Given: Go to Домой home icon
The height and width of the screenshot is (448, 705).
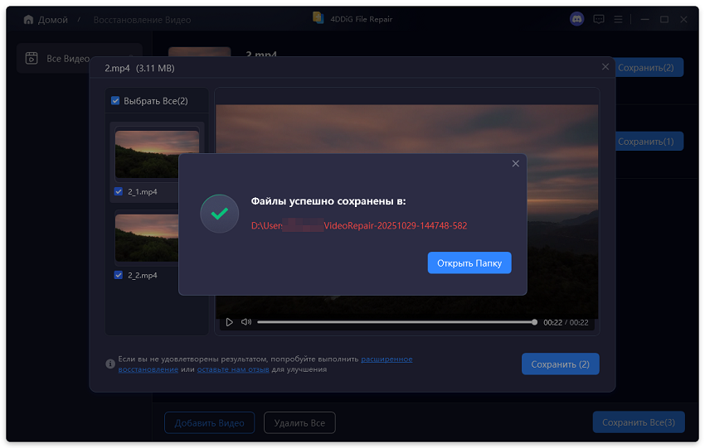Looking at the screenshot, I should tap(28, 19).
